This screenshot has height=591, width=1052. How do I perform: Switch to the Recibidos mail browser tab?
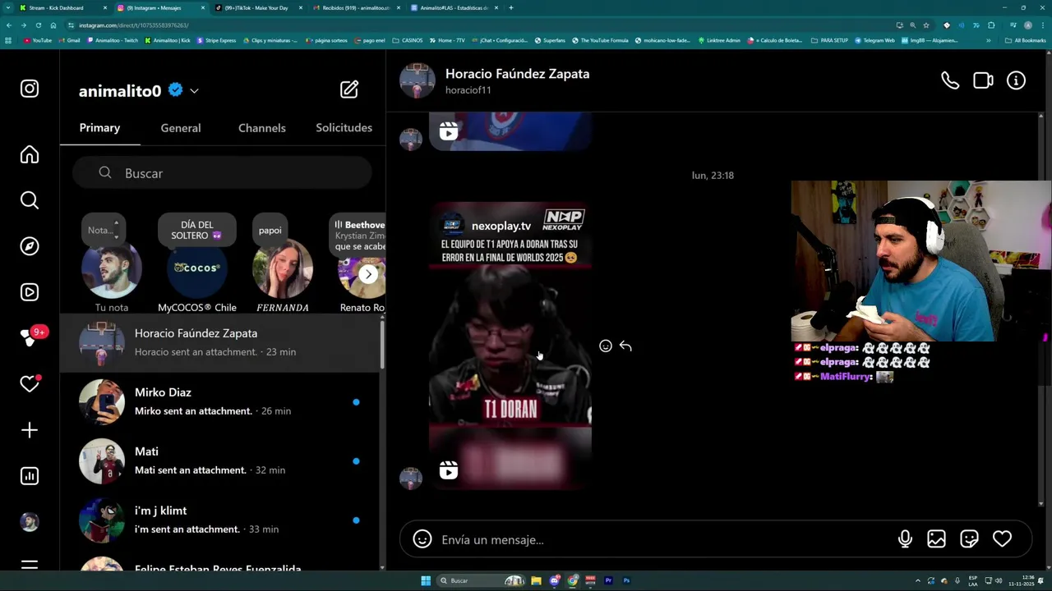click(x=355, y=7)
